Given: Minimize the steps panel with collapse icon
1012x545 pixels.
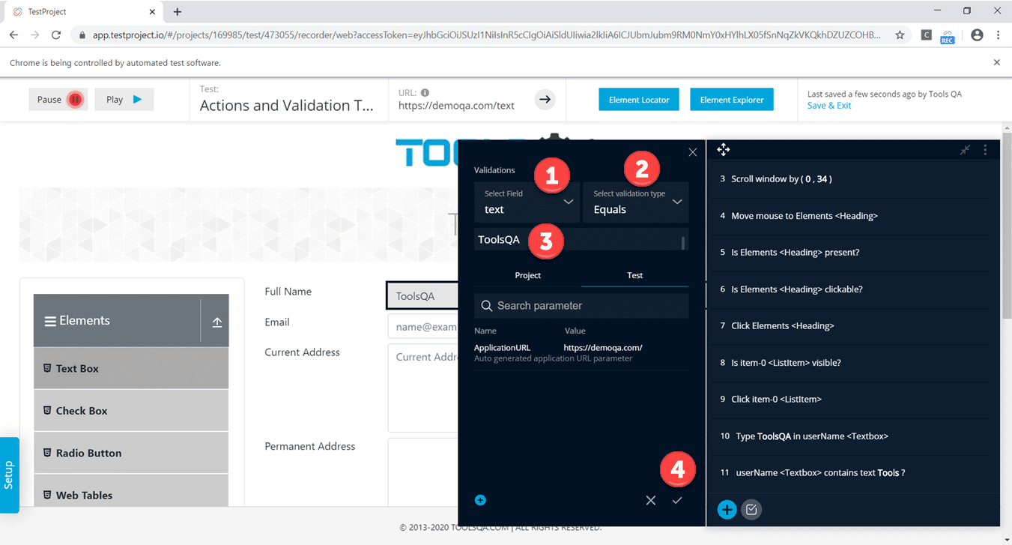Looking at the screenshot, I should point(966,150).
